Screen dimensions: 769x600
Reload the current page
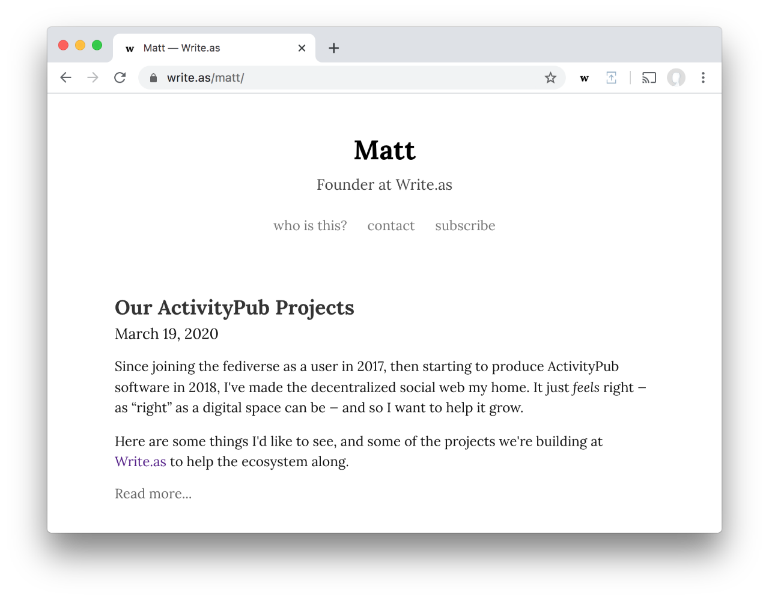[120, 77]
